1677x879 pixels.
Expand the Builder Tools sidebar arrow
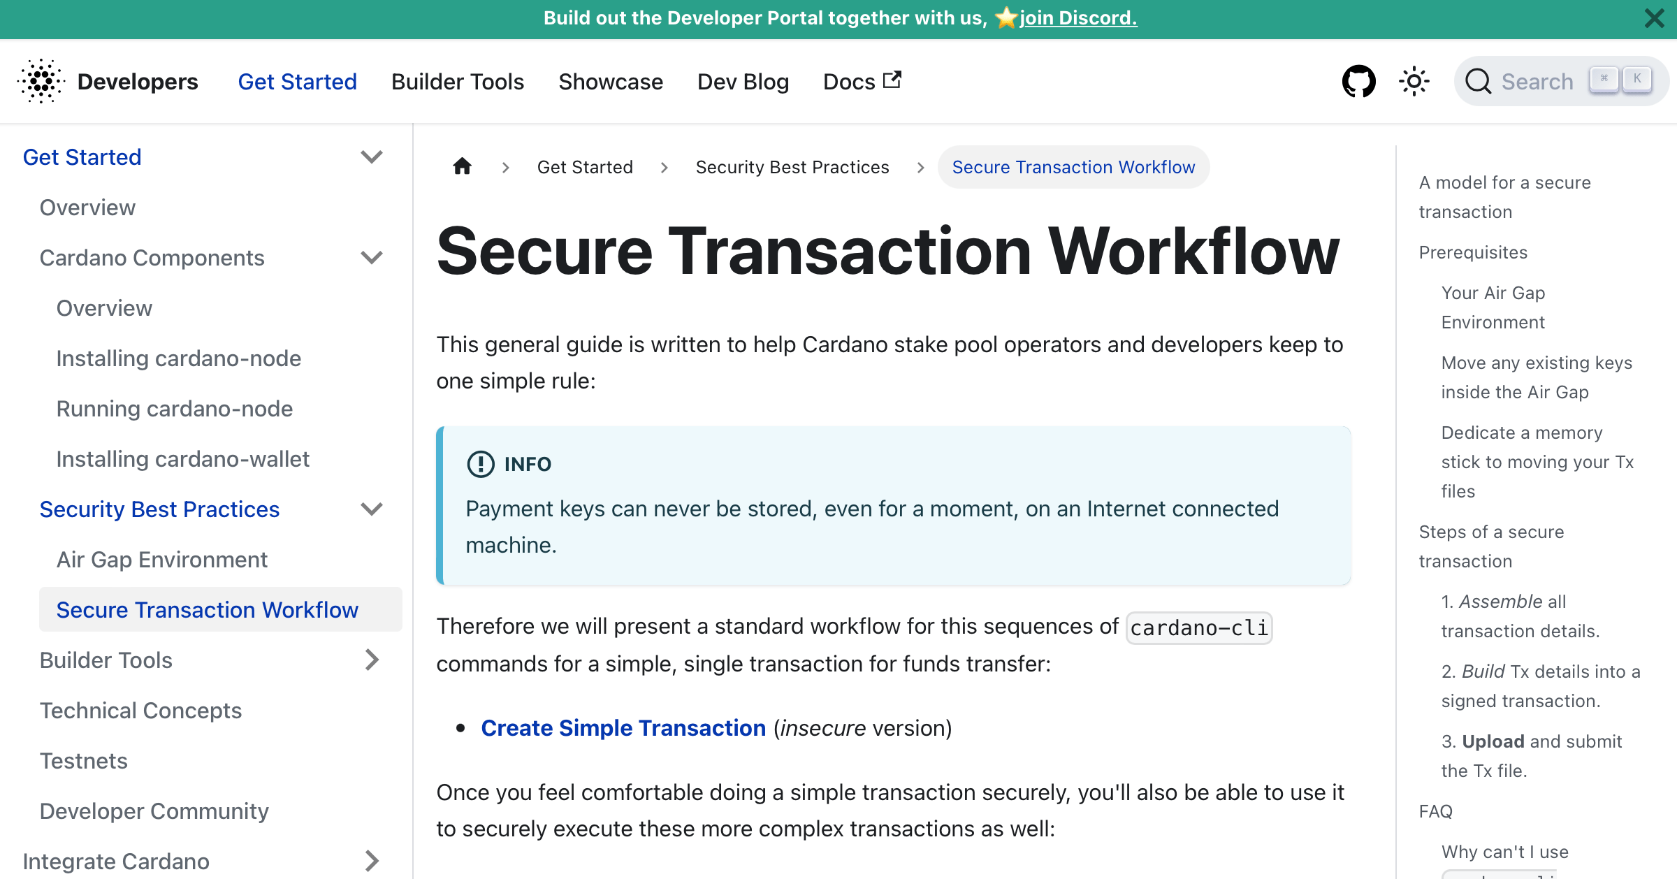[x=372, y=660]
